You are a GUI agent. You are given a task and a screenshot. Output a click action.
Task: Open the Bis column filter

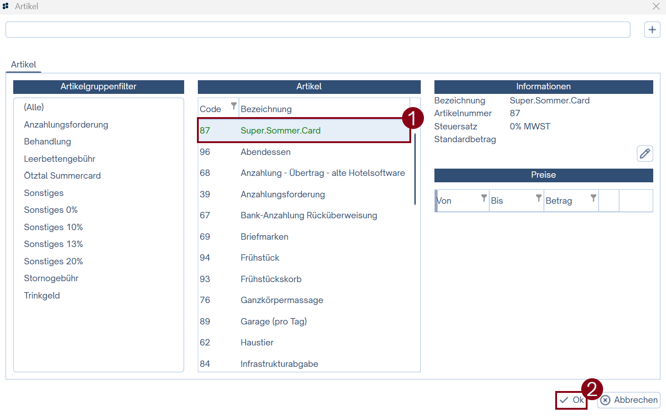538,198
